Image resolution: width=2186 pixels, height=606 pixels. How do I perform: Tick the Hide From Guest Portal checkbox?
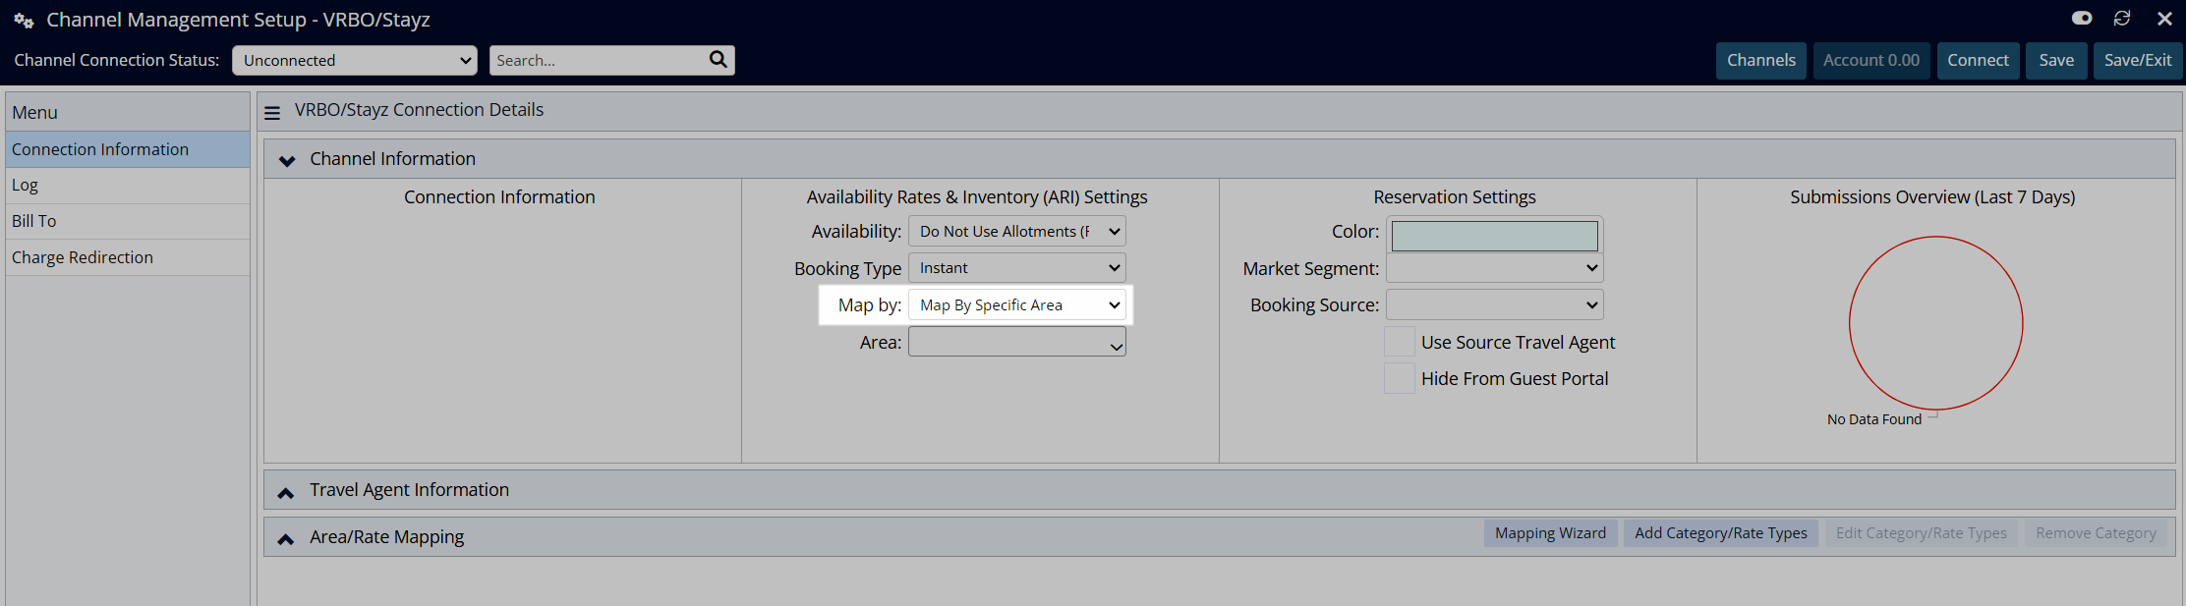[x=1400, y=378]
